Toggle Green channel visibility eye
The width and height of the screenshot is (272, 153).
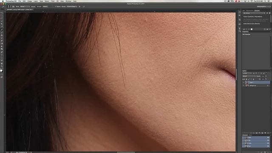244,143
